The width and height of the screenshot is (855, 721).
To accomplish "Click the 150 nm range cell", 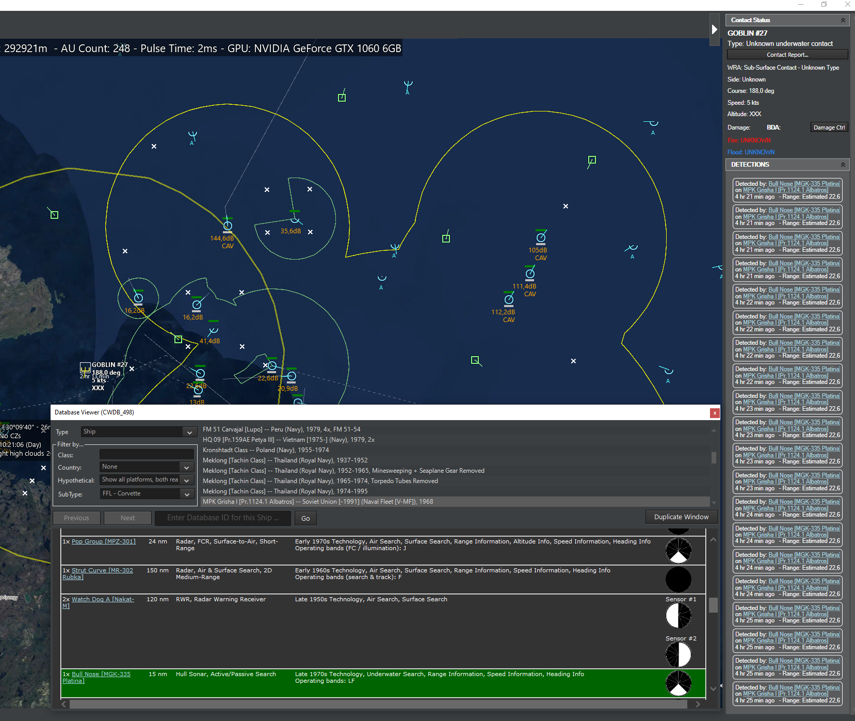I will 157,570.
